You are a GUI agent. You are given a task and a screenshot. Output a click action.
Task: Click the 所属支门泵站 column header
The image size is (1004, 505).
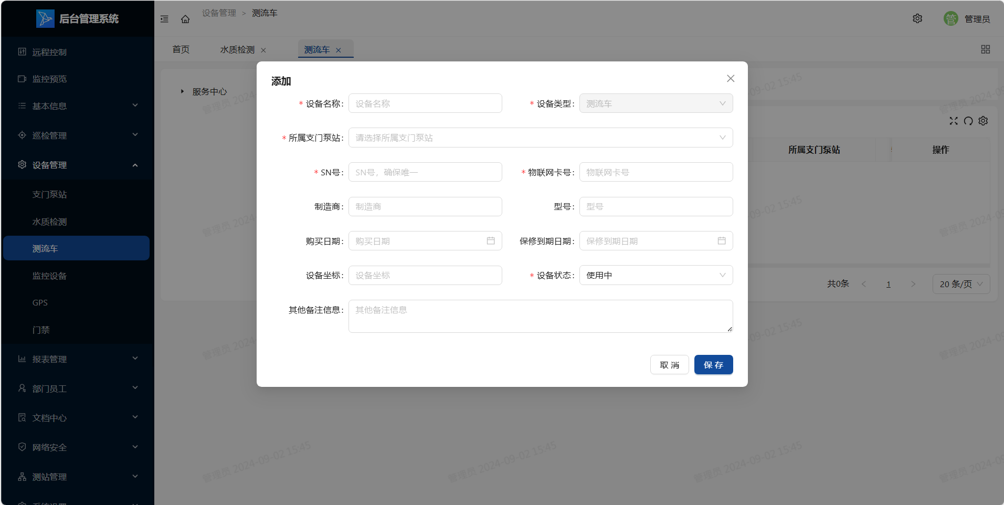[814, 150]
